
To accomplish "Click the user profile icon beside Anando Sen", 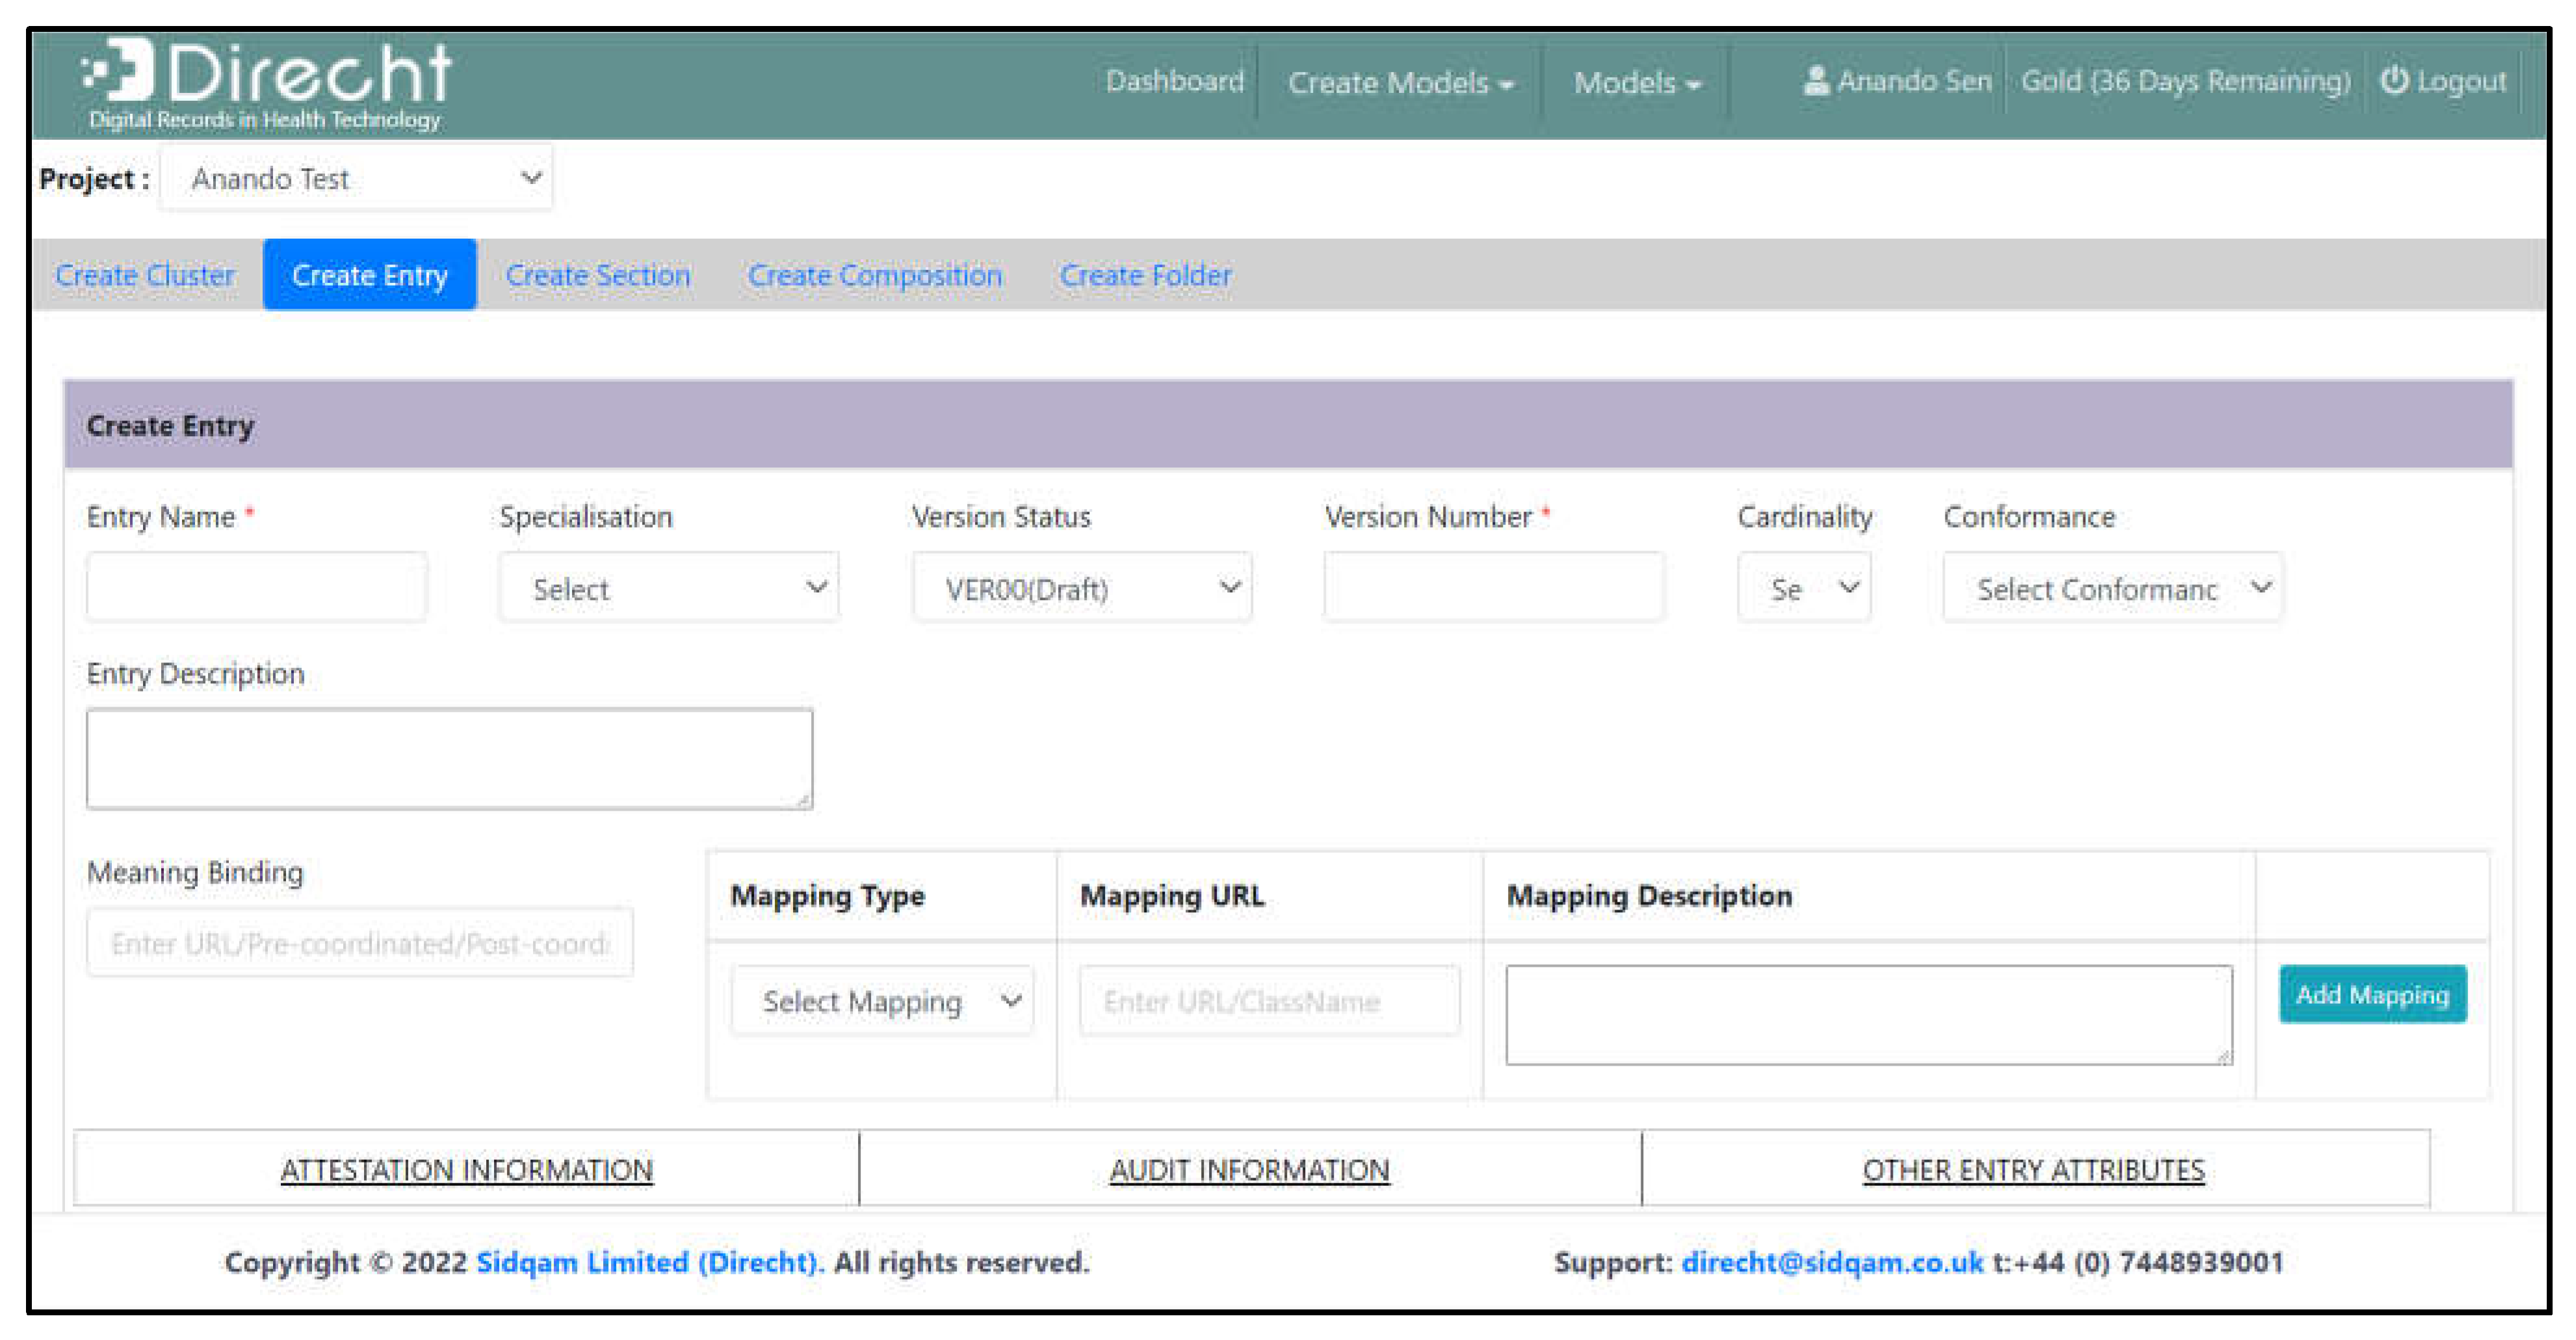I will (1815, 81).
